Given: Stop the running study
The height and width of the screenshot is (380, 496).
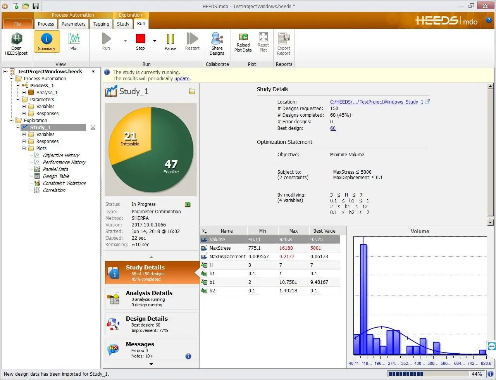Looking at the screenshot, I should pos(140,42).
